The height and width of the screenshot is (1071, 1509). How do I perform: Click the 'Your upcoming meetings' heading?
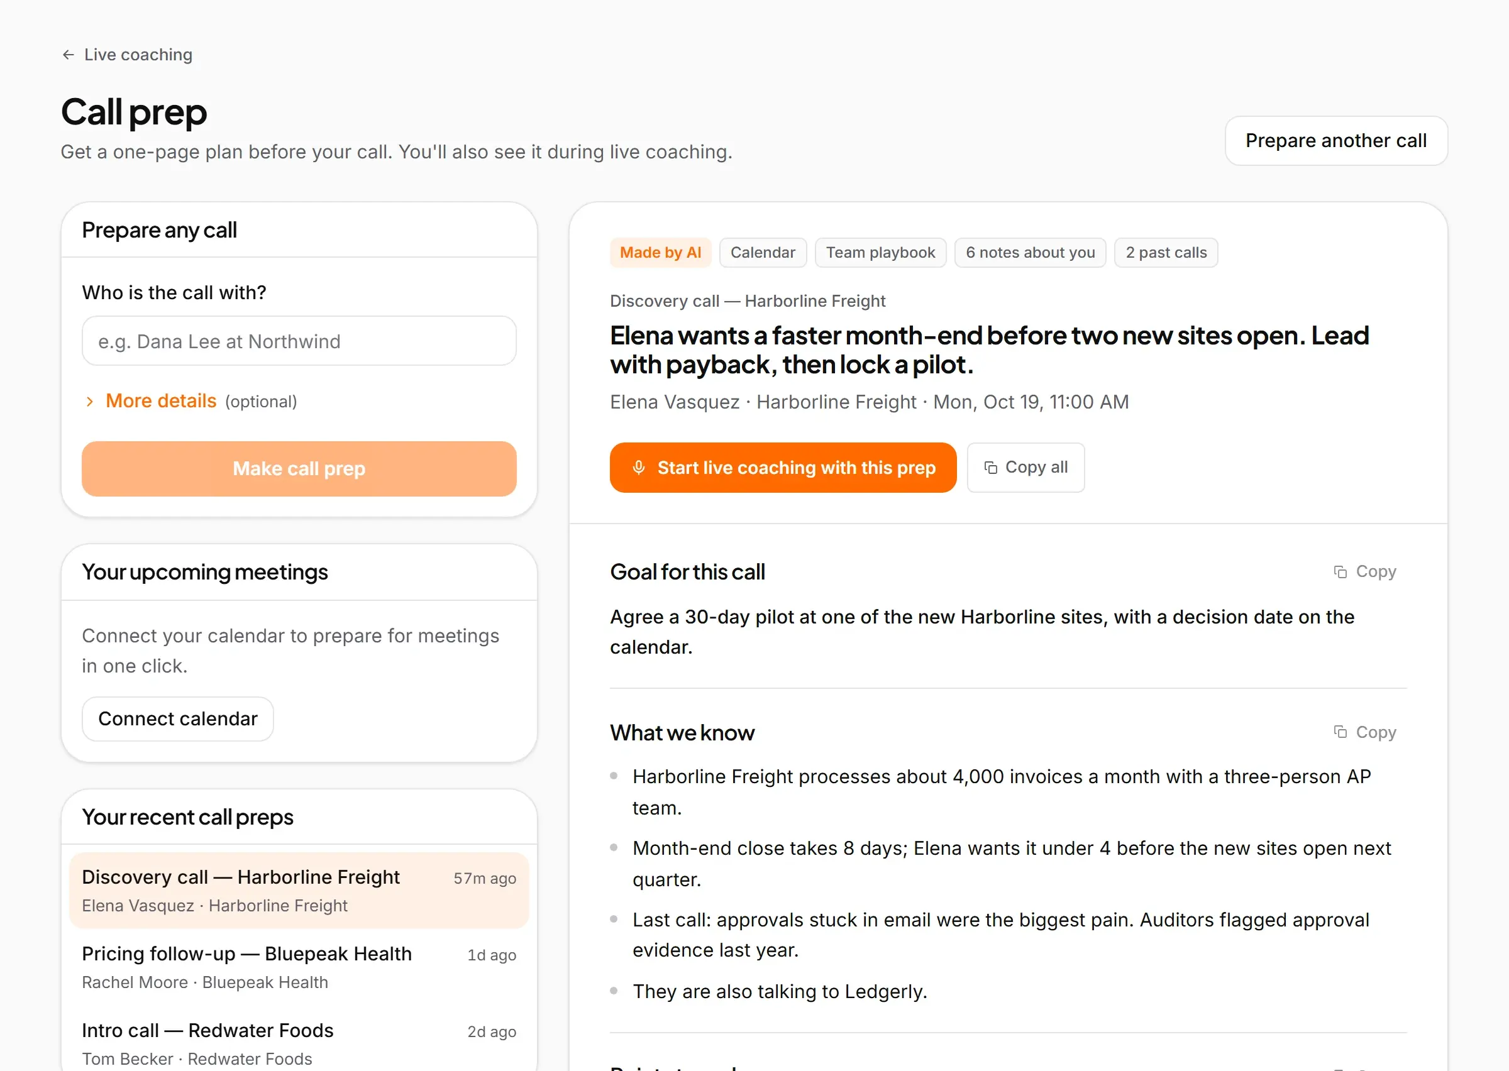[x=204, y=572]
